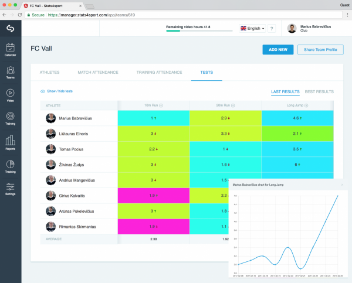
Task: Click Marius Babravičius 10m Run cell value 1
Action: [154, 118]
